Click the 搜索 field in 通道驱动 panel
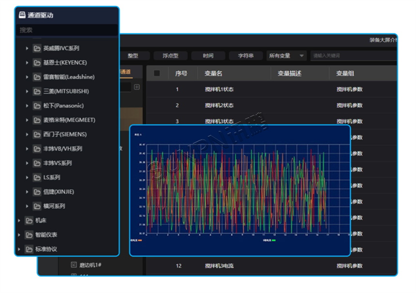The image size is (416, 293). coord(67,30)
